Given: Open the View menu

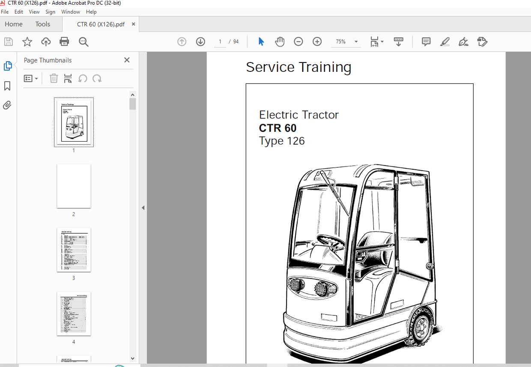Looking at the screenshot, I should click(x=34, y=12).
